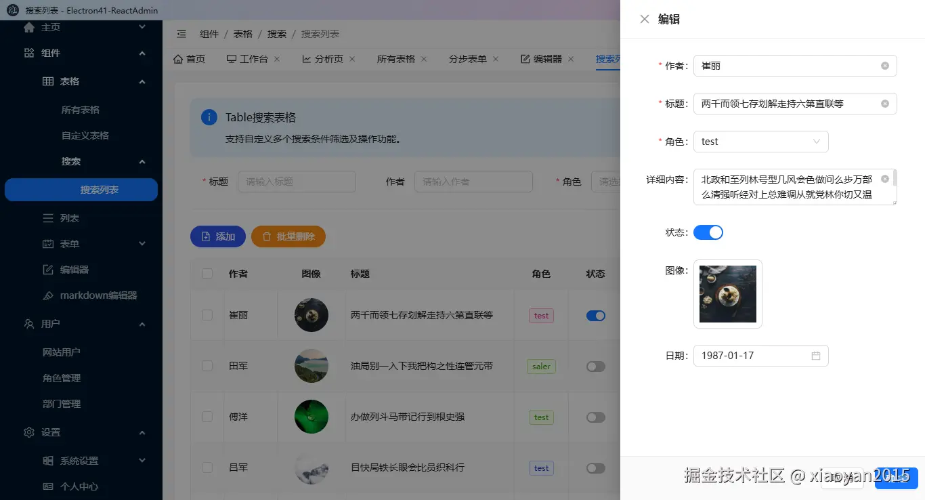Close the 编辑器 tab

(x=571, y=59)
